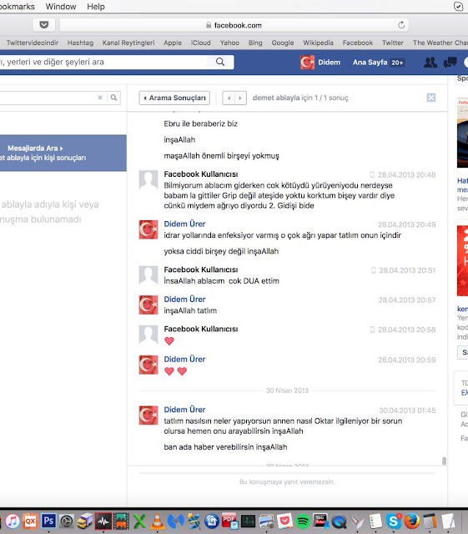Click the conversation scrollbar thumb

(x=444, y=461)
